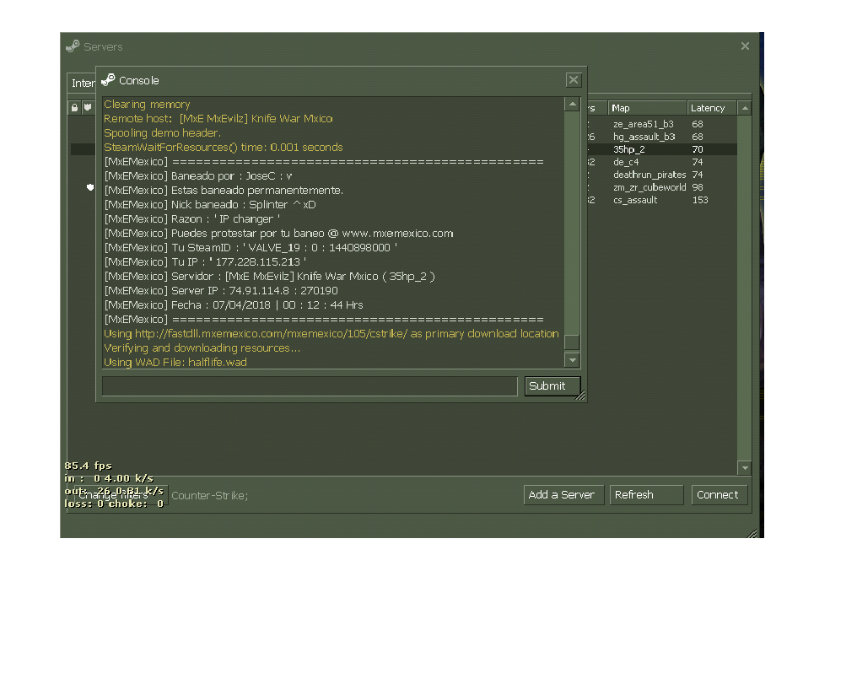The width and height of the screenshot is (857, 695).
Task: Click the Add a Server button
Action: [563, 495]
